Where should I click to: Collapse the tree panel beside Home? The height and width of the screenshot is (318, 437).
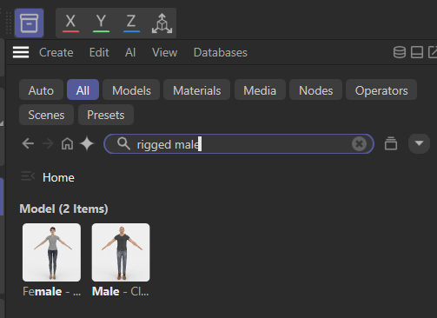pos(28,176)
